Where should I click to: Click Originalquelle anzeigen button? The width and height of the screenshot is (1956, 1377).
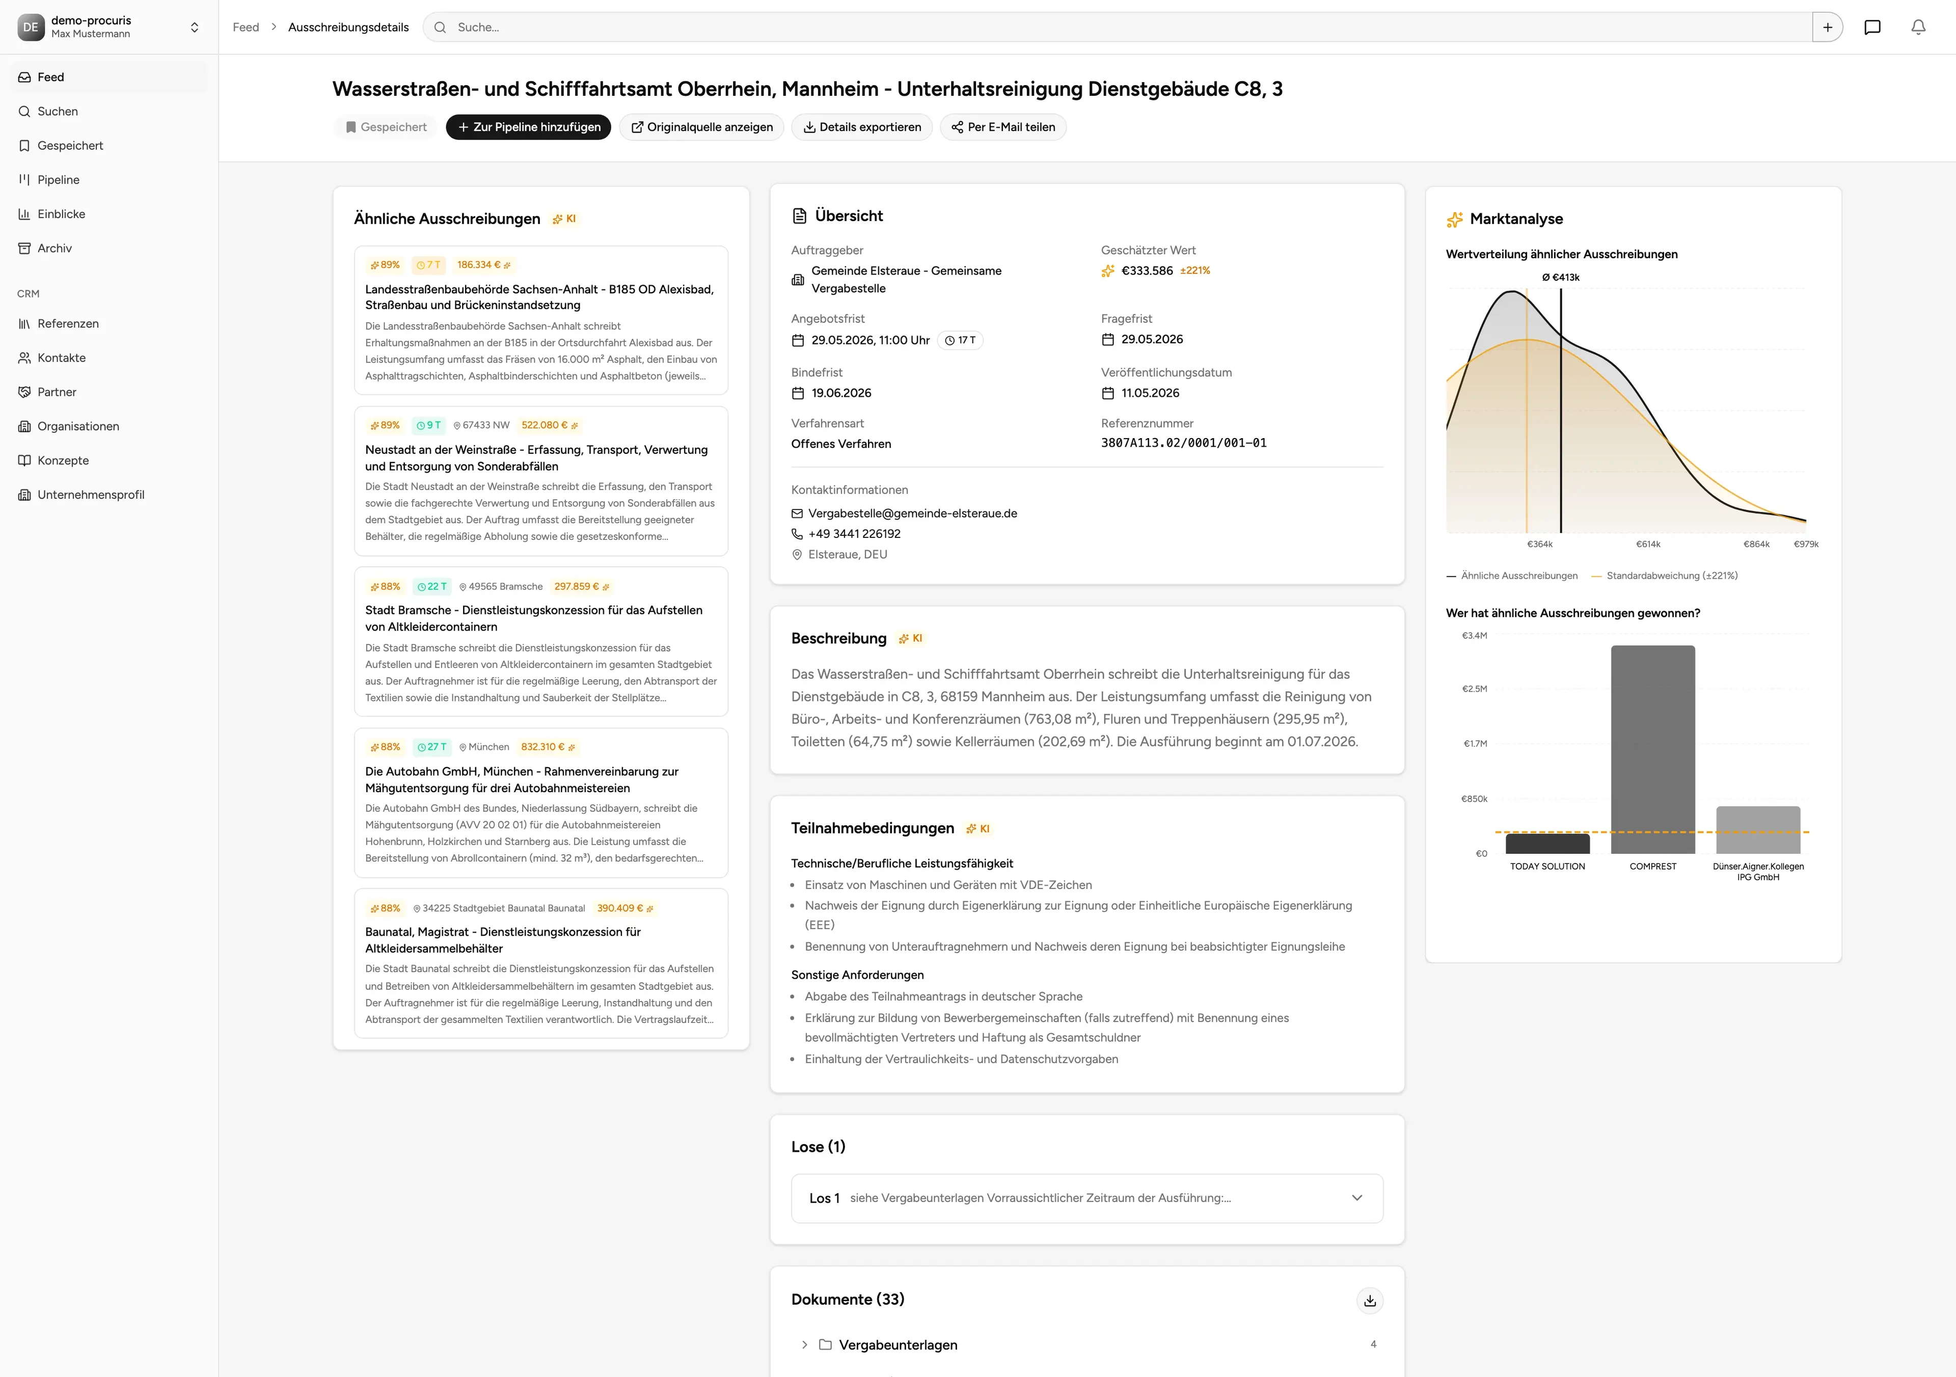click(701, 127)
